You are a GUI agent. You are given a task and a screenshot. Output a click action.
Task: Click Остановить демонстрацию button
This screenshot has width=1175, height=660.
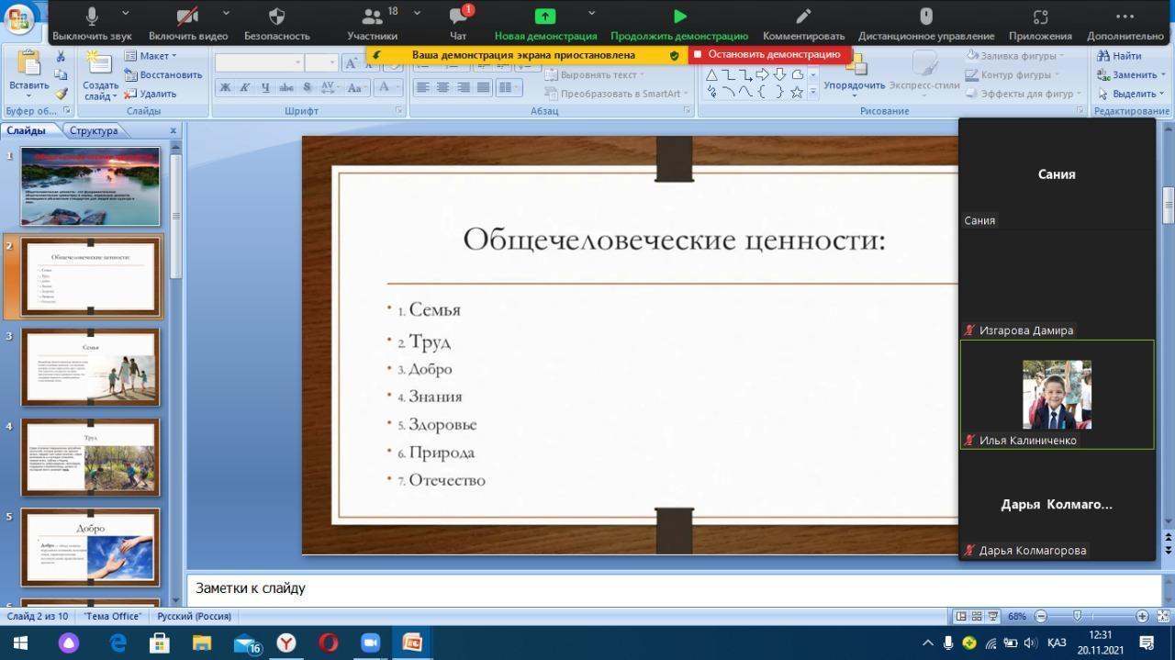769,55
